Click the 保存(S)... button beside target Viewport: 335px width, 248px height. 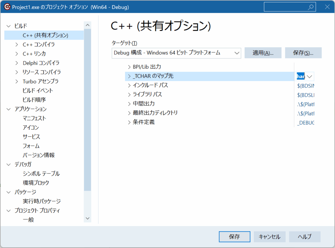[303, 53]
